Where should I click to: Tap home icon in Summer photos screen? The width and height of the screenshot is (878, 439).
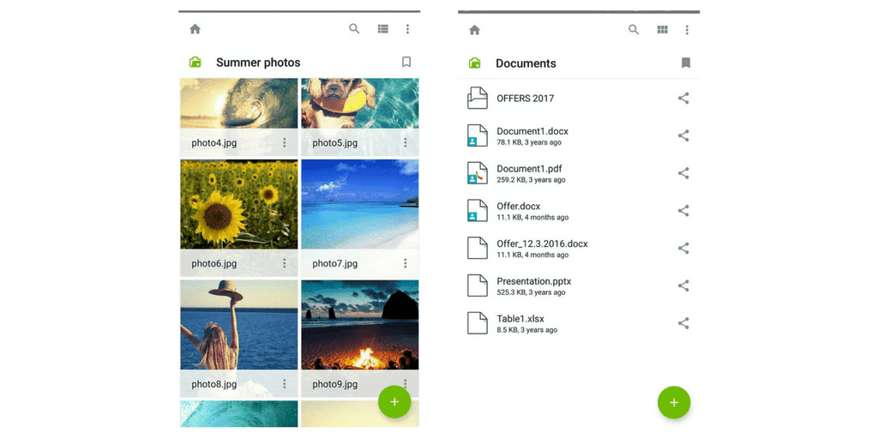195,29
